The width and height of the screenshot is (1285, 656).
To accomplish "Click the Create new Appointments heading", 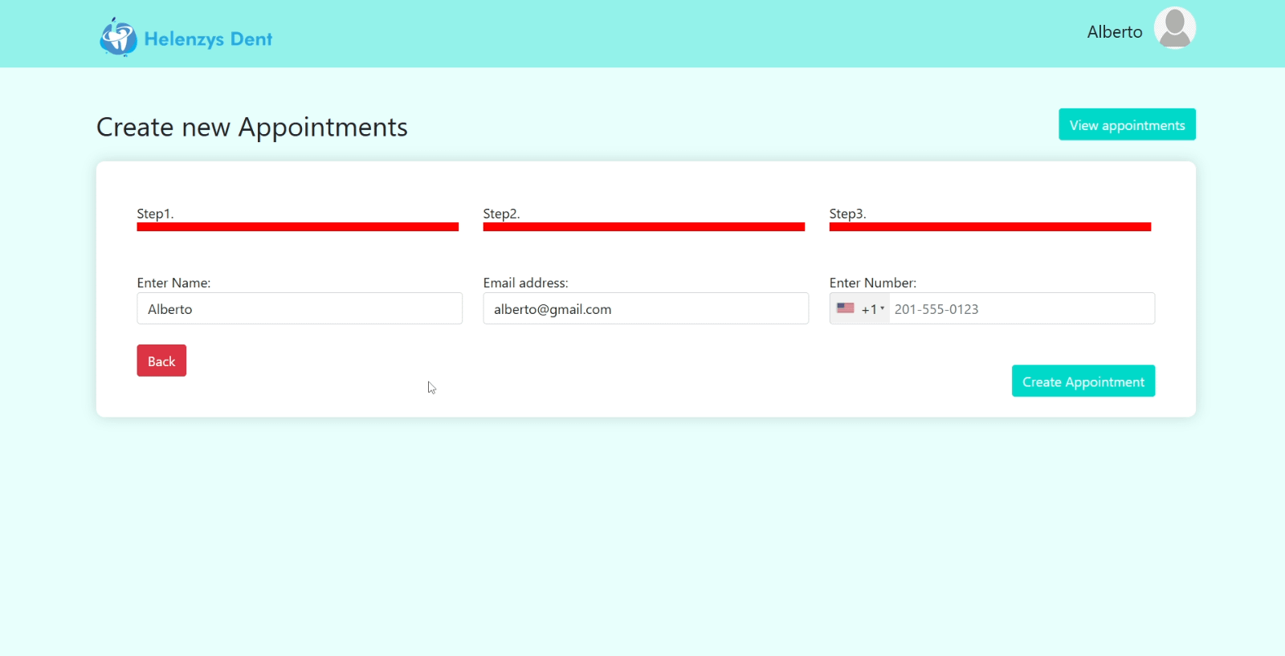I will pos(252,127).
